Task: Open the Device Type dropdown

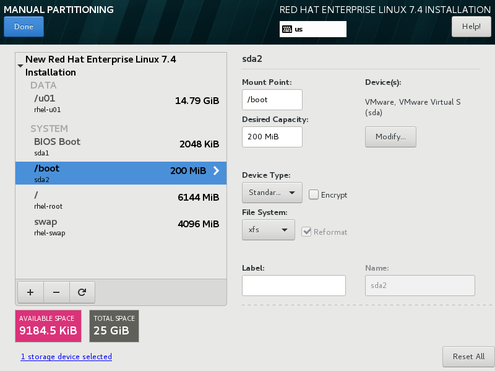Action: point(272,193)
